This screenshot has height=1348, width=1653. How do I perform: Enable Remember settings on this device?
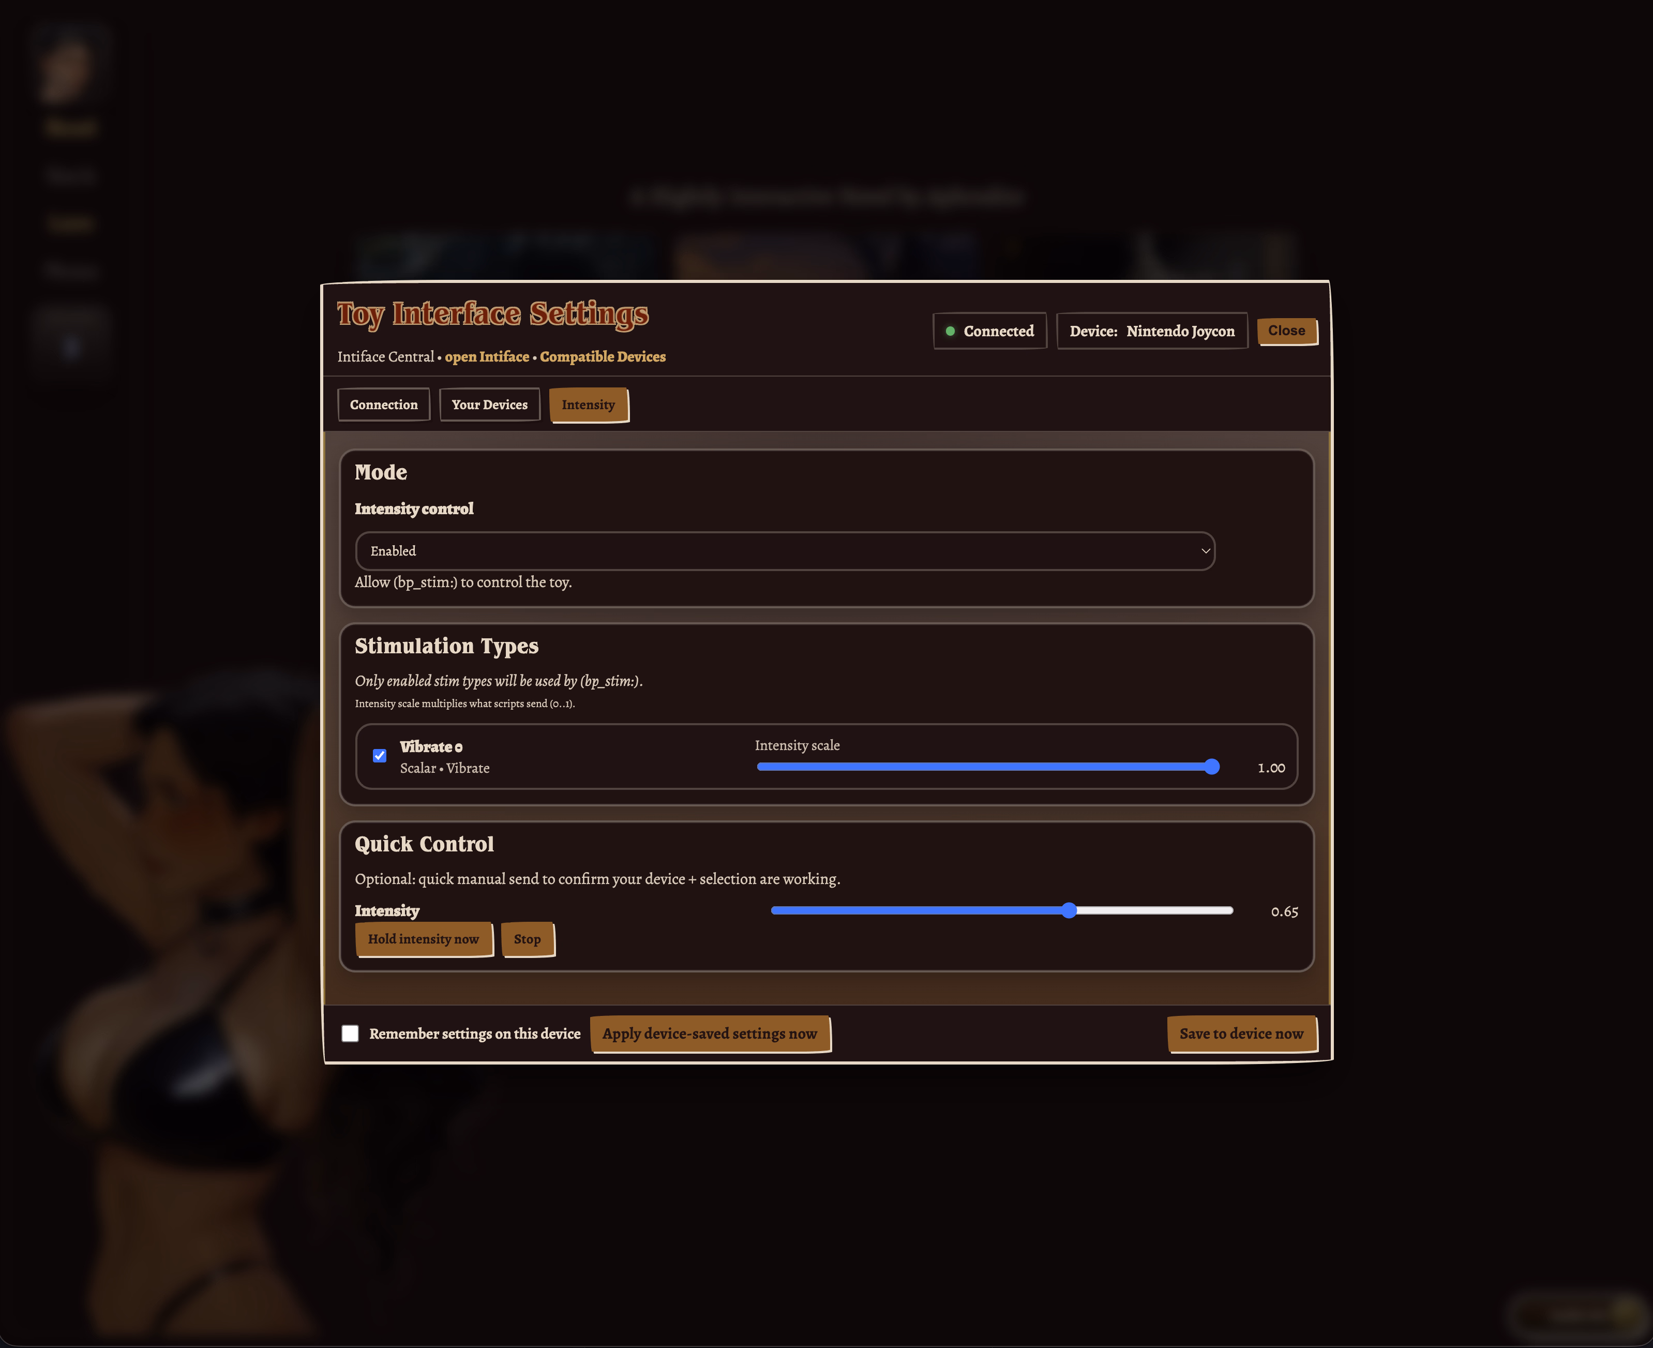pyautogui.click(x=350, y=1034)
